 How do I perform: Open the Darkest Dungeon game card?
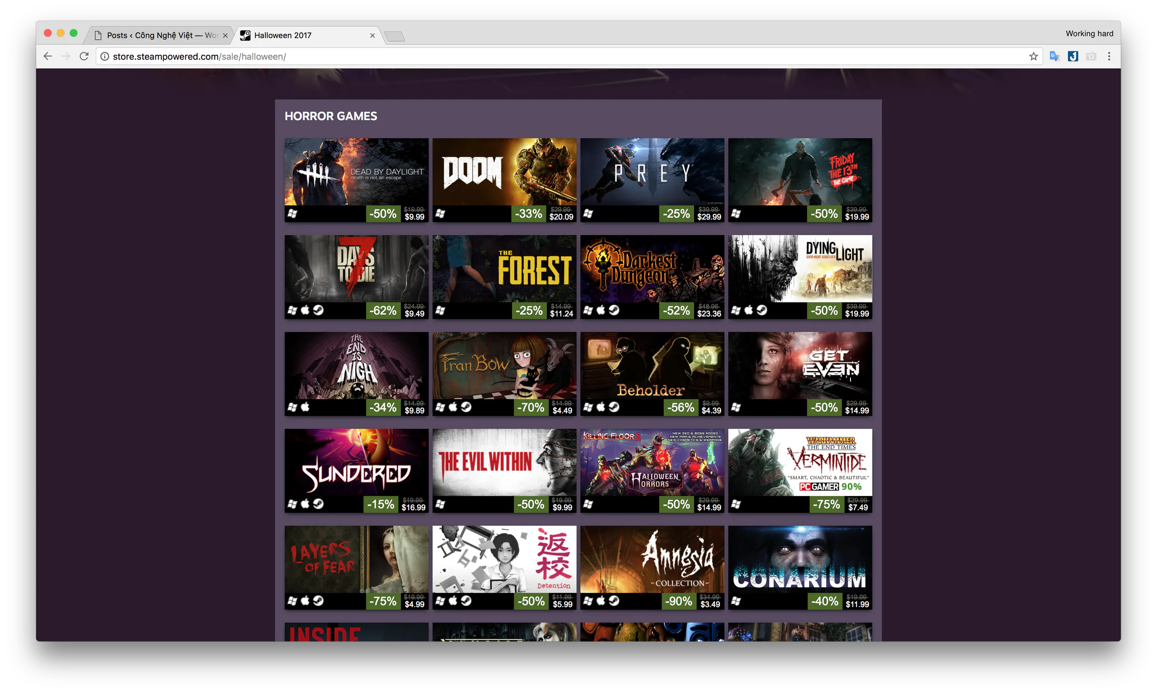coord(652,277)
